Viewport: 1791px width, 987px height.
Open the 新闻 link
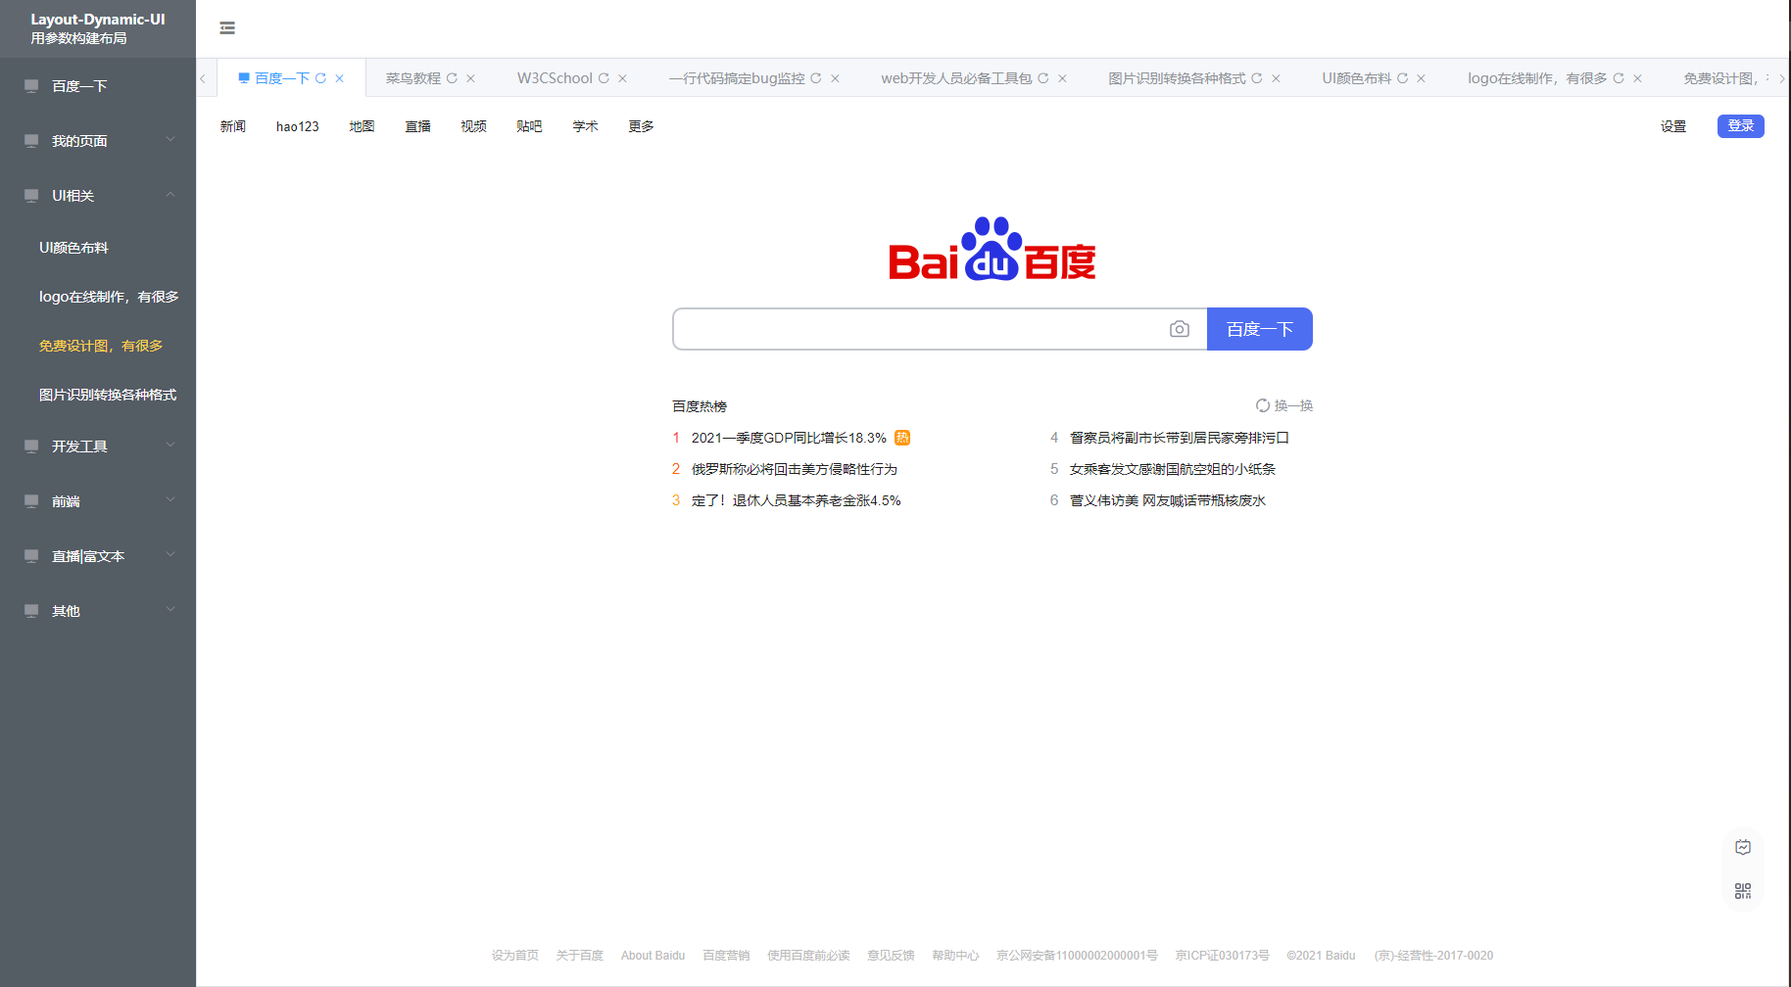pyautogui.click(x=233, y=126)
